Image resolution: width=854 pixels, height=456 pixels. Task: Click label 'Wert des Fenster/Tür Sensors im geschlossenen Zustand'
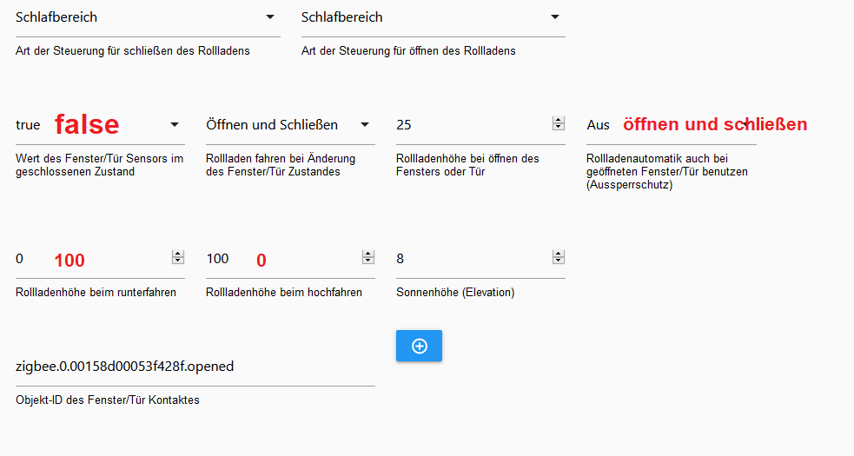click(99, 165)
